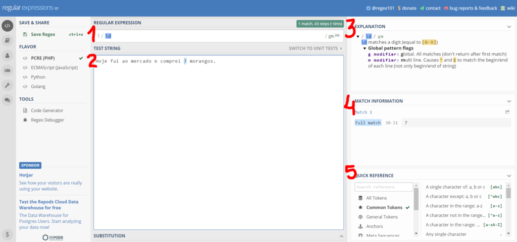Click the 'Match 1' label
The height and width of the screenshot is (242, 517).
(364, 112)
